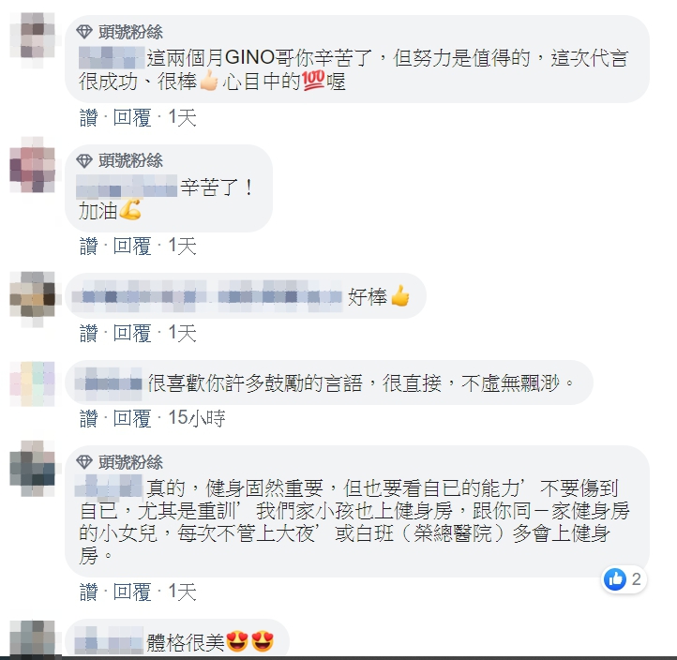Open avatar beside the 好棒 comment
Image resolution: width=677 pixels, height=660 pixels.
click(x=33, y=298)
